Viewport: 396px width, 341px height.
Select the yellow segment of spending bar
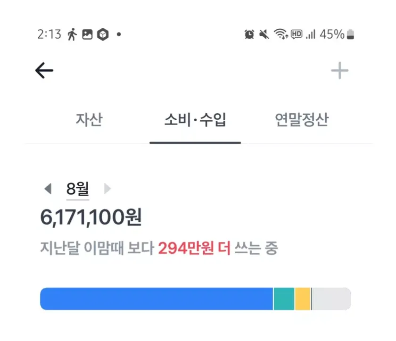coord(303,299)
